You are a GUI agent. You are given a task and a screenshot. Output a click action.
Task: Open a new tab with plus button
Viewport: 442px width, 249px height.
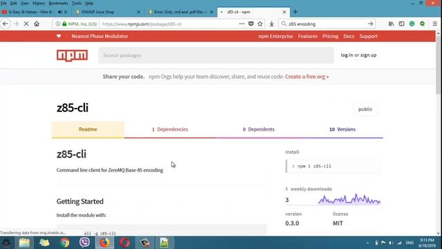pos(295,12)
